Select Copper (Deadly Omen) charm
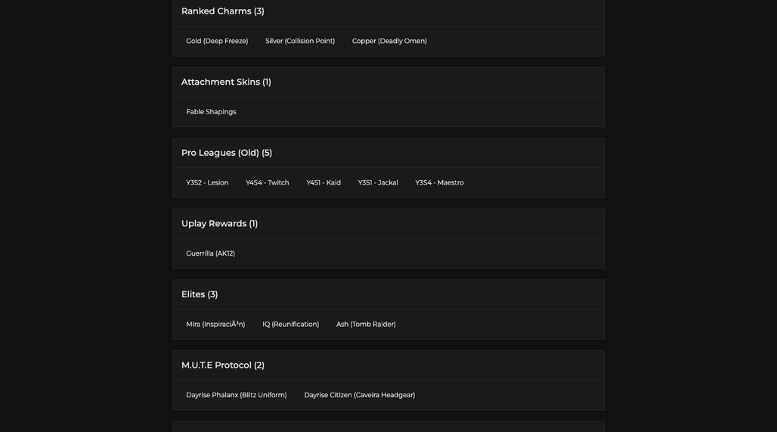The width and height of the screenshot is (777, 432). pyautogui.click(x=389, y=41)
